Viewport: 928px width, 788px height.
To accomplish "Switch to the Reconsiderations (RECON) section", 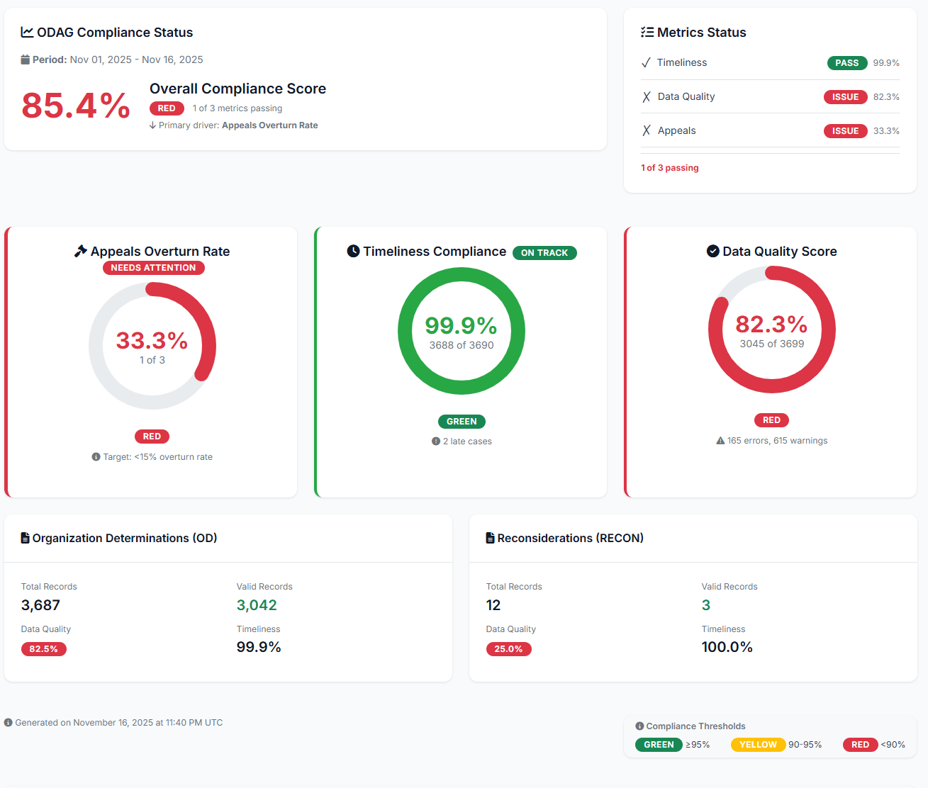I will click(x=565, y=538).
